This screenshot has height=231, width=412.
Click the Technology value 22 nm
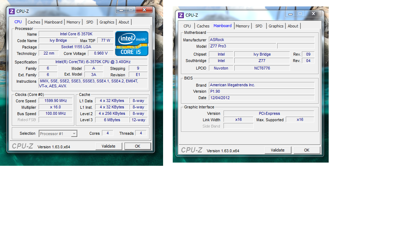(x=49, y=53)
